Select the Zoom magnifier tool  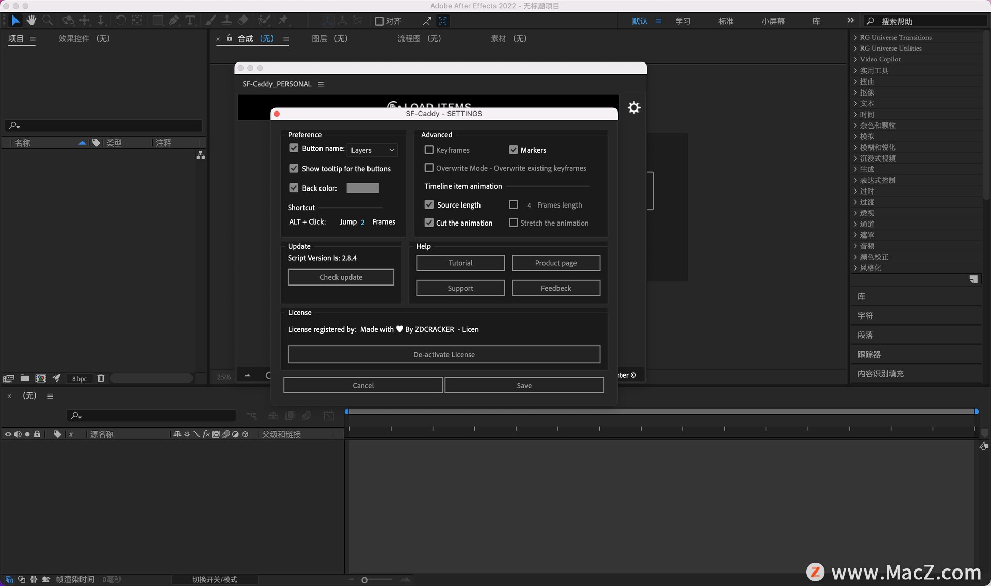(47, 21)
